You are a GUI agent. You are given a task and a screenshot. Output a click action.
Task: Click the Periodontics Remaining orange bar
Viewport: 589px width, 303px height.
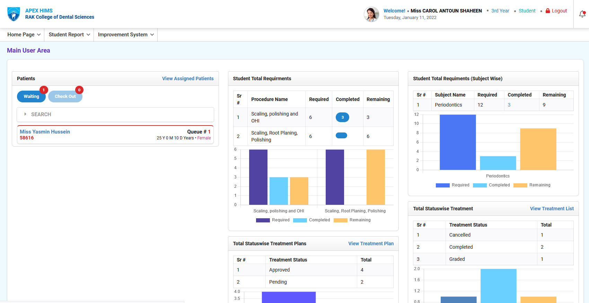pyautogui.click(x=538, y=149)
